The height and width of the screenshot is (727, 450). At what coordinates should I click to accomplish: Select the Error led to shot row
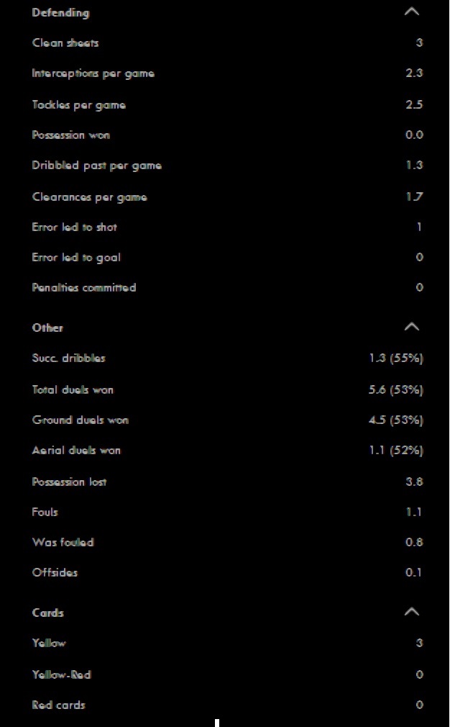click(227, 227)
